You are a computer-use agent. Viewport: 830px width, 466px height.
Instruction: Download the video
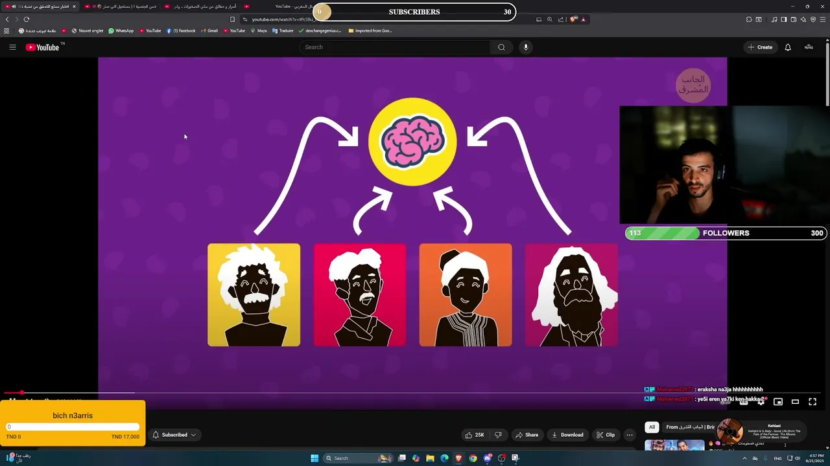[567, 435]
